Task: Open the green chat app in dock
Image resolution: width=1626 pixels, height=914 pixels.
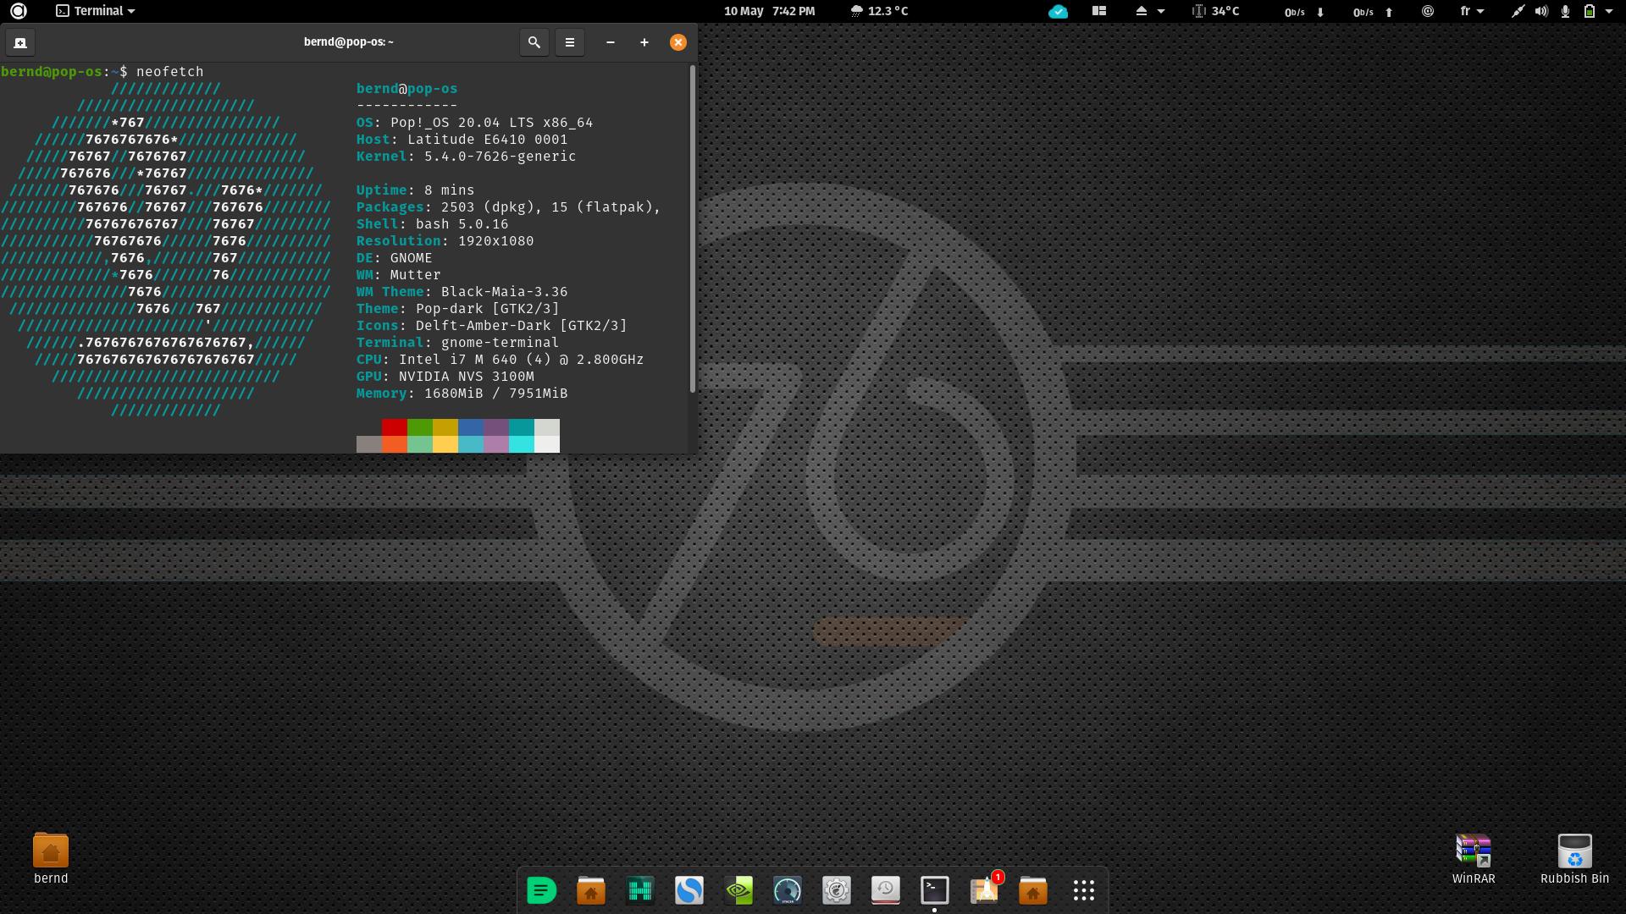Action: coord(542,890)
